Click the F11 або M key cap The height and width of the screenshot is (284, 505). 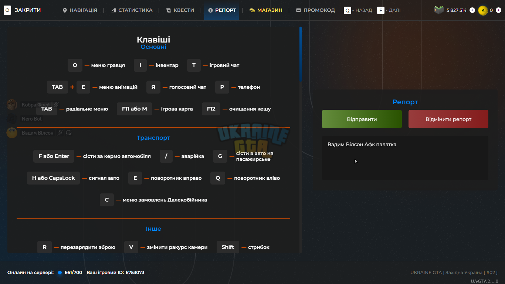[135, 109]
